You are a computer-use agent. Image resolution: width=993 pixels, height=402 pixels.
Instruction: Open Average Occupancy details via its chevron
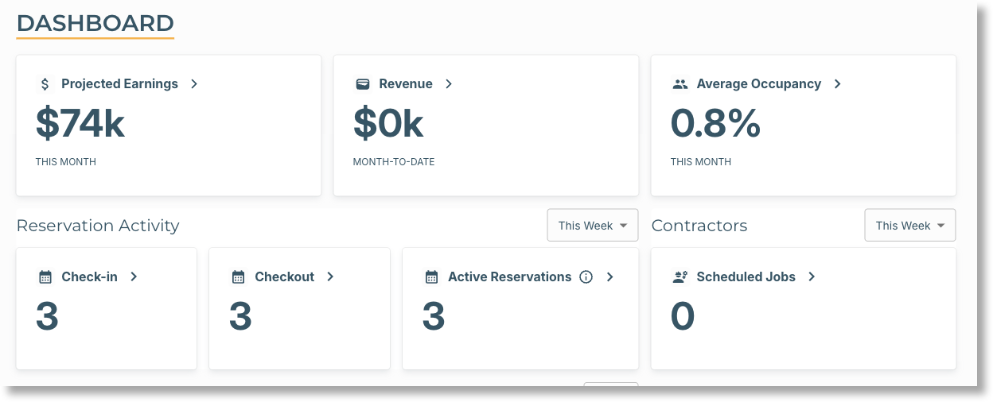point(837,84)
